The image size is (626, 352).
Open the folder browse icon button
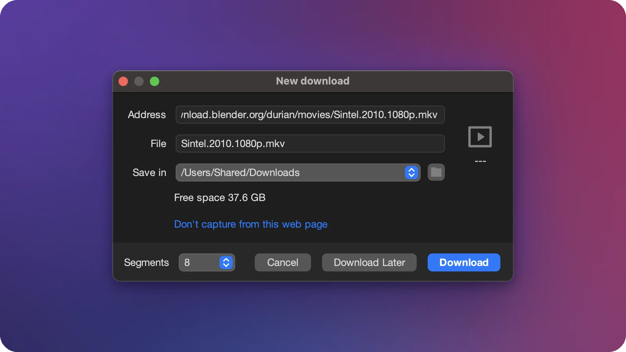tap(436, 172)
